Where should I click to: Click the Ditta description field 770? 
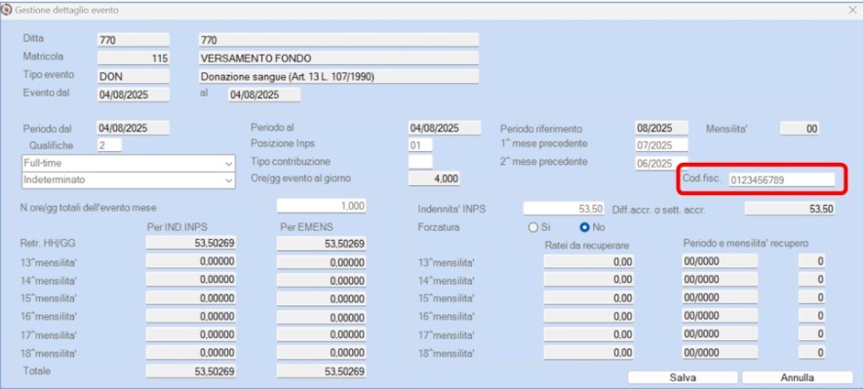pos(338,40)
